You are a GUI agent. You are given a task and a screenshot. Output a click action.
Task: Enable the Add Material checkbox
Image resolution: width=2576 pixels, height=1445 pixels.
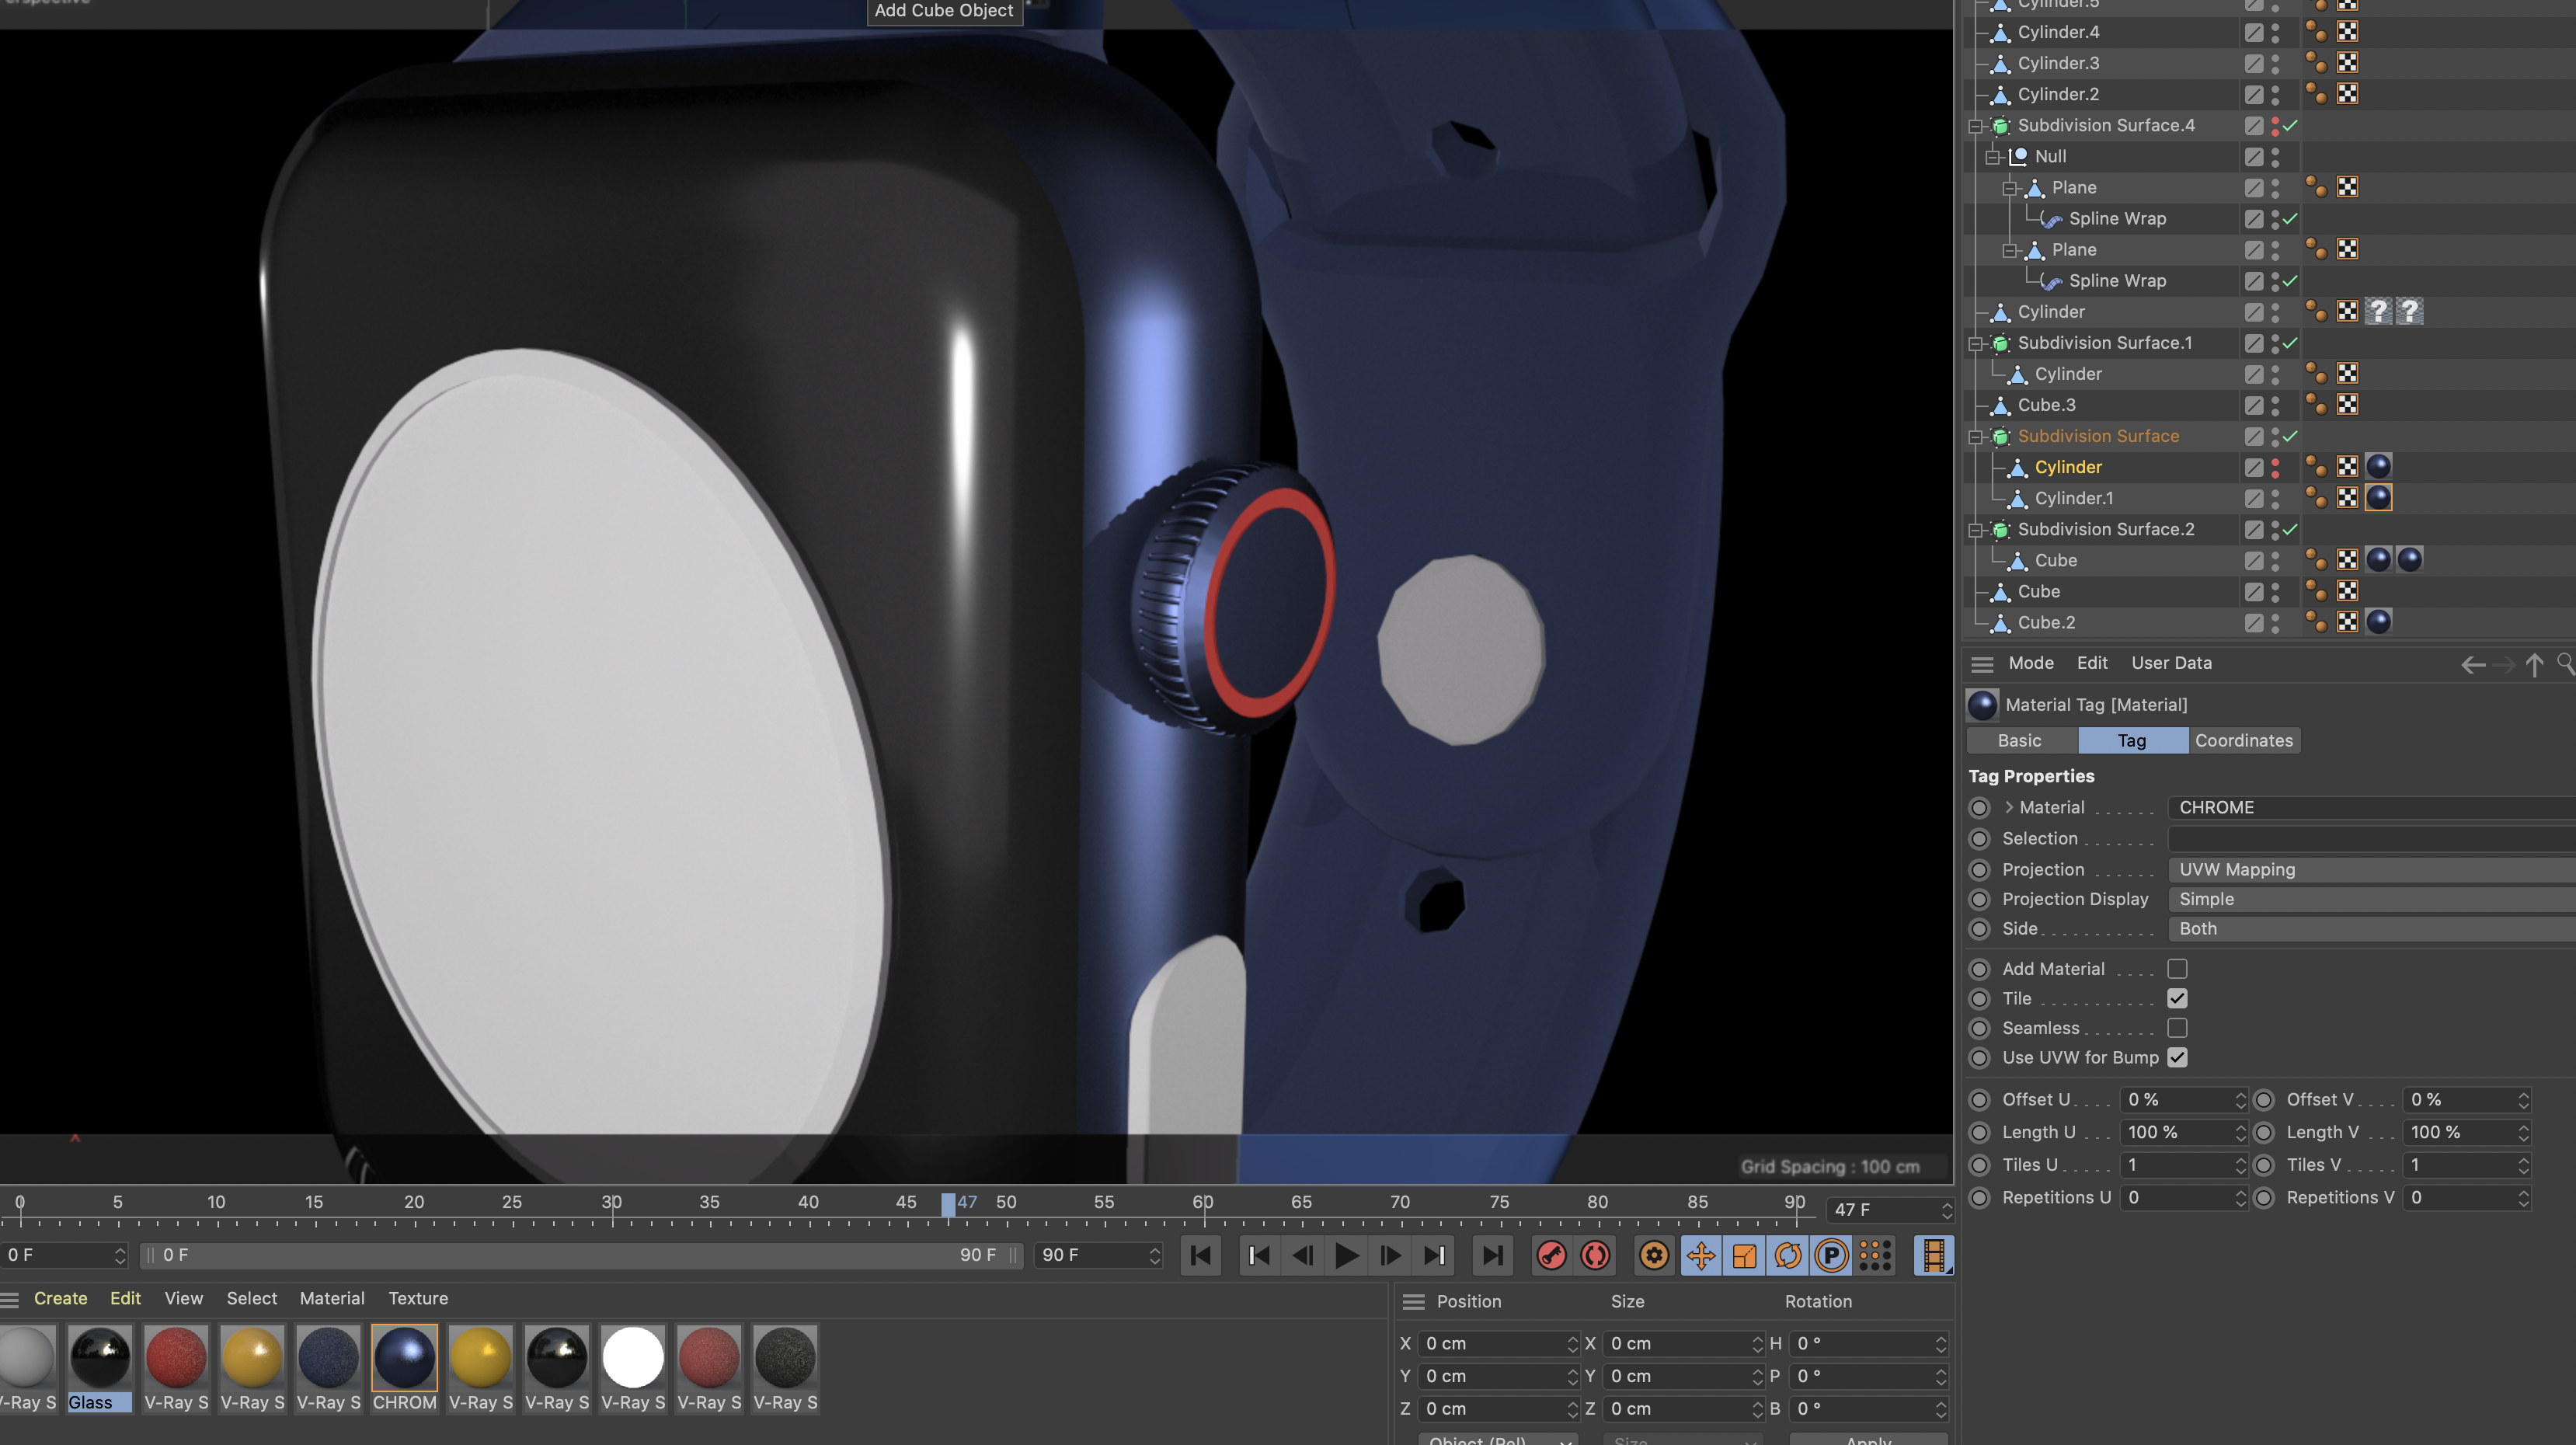[2177, 969]
